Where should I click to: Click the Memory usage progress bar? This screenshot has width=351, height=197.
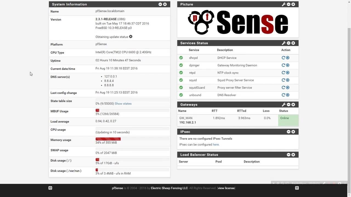[x=132, y=139]
